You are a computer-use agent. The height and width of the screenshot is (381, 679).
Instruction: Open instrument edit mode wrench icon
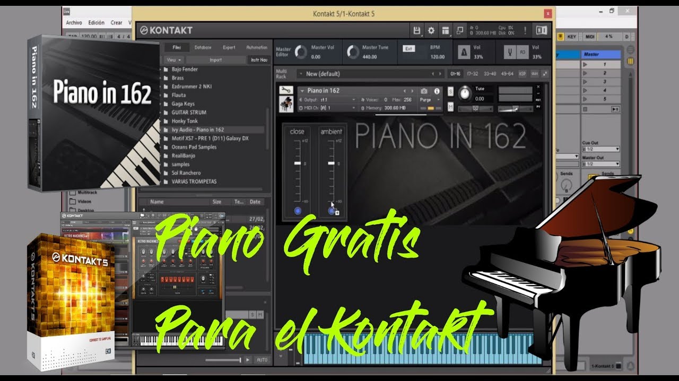click(x=286, y=90)
